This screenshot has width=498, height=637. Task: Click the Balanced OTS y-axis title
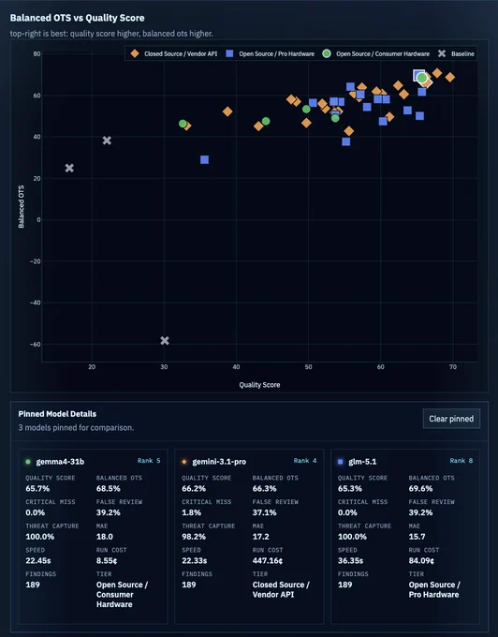(x=22, y=206)
